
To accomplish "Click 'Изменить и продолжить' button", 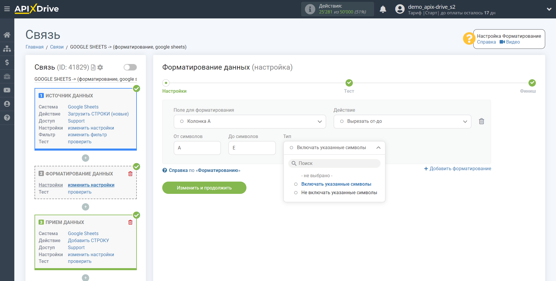I will (x=204, y=188).
